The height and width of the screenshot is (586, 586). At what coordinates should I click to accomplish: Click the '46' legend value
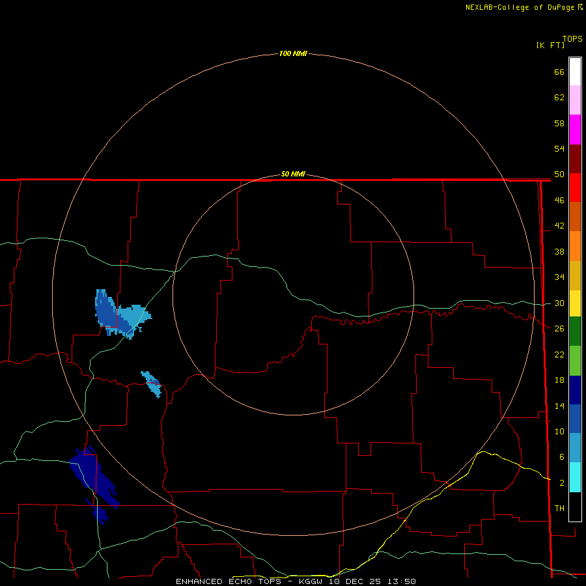[559, 201]
